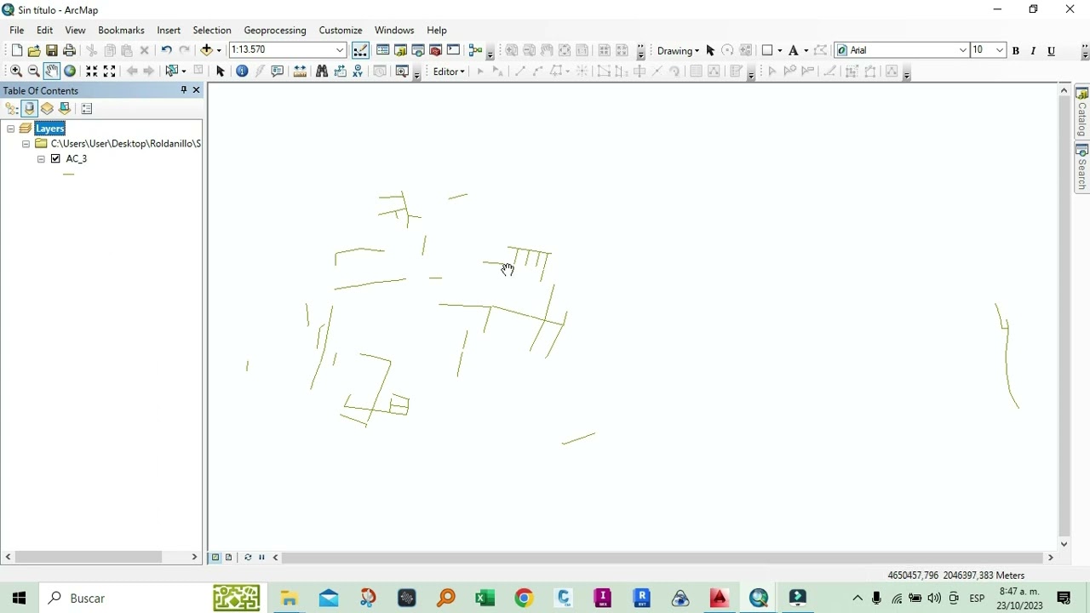Toggle underline text formatting

click(1052, 51)
